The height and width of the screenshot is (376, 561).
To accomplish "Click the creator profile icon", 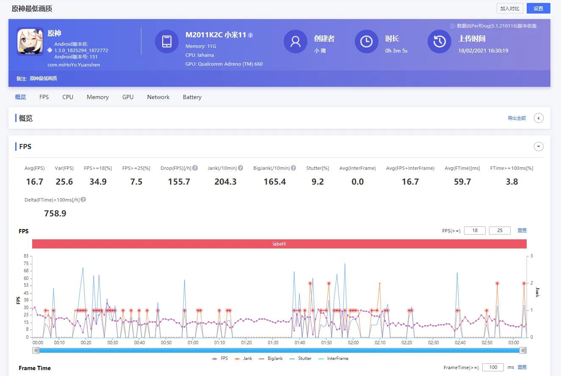I will pyautogui.click(x=296, y=41).
